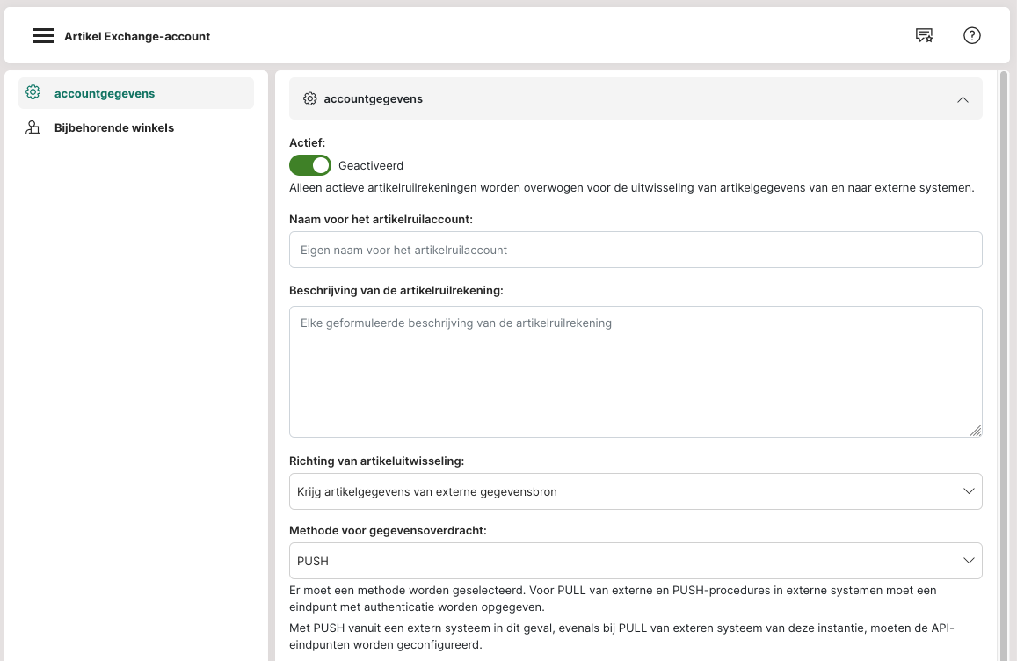Select accountgegevens in the sidebar
The width and height of the screenshot is (1017, 661).
[x=105, y=93]
